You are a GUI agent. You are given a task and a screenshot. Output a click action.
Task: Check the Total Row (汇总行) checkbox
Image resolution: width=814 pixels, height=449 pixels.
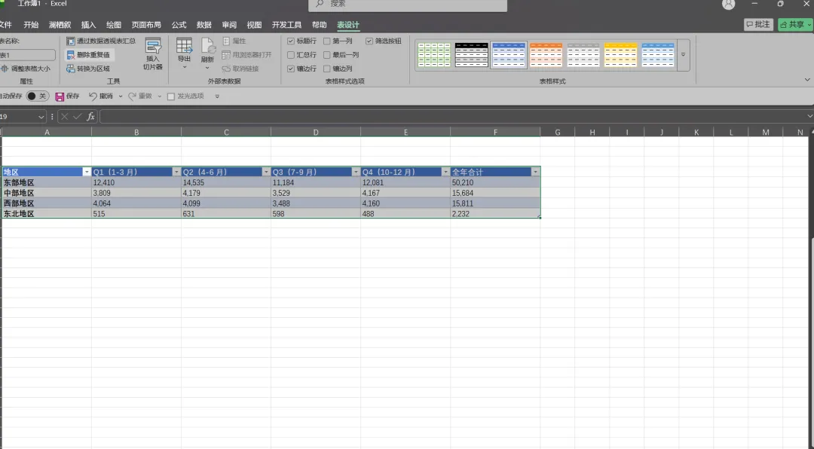coord(291,54)
